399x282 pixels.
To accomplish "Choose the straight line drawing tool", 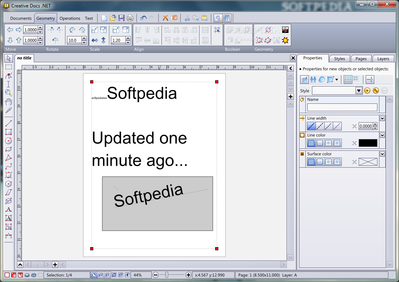I will pyautogui.click(x=9, y=123).
